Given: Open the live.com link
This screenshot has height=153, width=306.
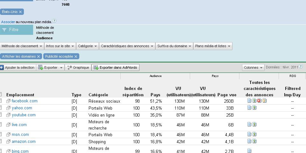Looking at the screenshot, I should click(x=19, y=125).
